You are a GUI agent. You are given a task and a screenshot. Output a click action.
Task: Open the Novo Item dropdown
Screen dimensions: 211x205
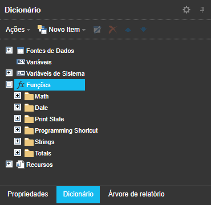tap(62, 30)
